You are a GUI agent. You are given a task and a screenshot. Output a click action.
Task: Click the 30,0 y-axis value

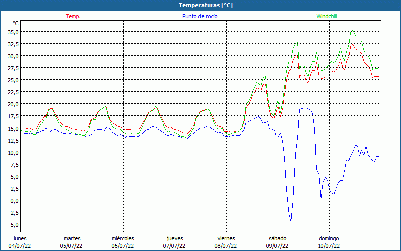point(13,56)
